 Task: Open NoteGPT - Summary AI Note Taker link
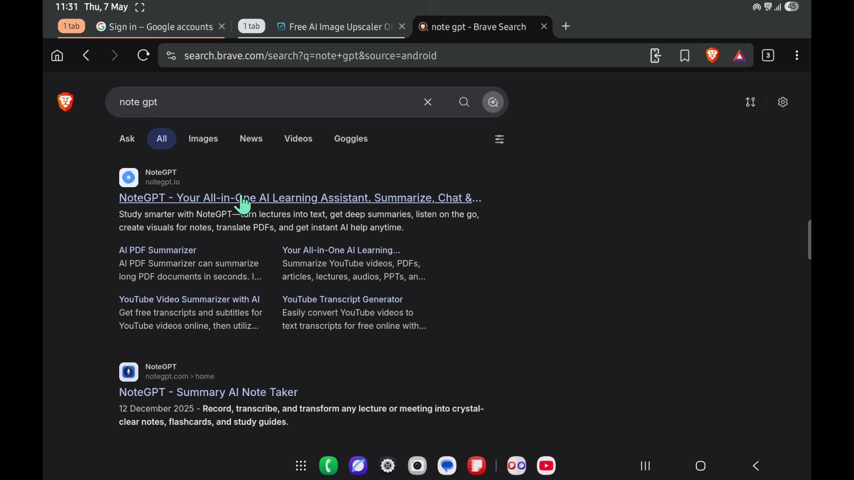tap(209, 393)
